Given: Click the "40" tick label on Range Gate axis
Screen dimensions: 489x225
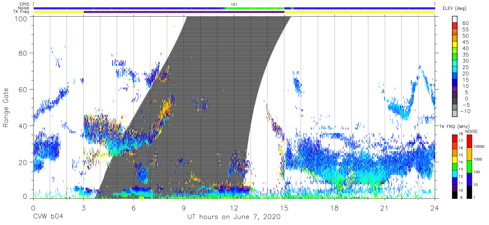Looking at the screenshot, I should point(22,126).
